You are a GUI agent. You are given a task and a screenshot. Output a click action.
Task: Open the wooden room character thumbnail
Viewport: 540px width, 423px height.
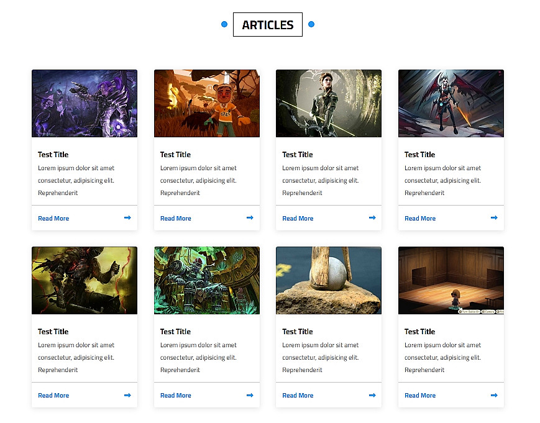coord(451,280)
